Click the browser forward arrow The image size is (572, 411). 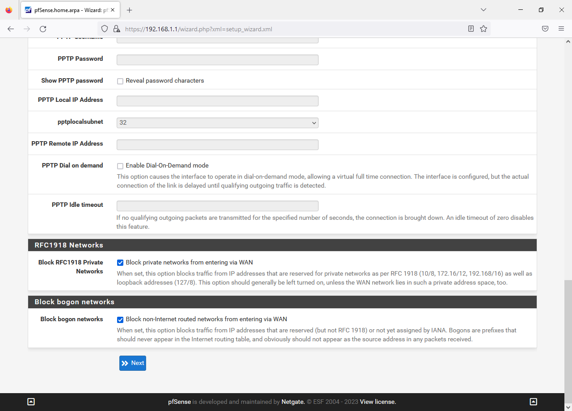tap(27, 29)
